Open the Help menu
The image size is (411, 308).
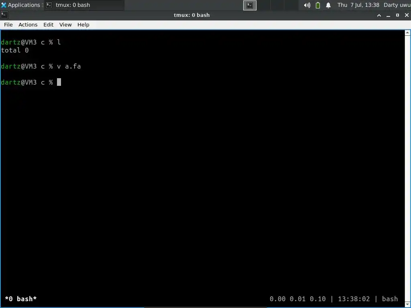pos(83,24)
